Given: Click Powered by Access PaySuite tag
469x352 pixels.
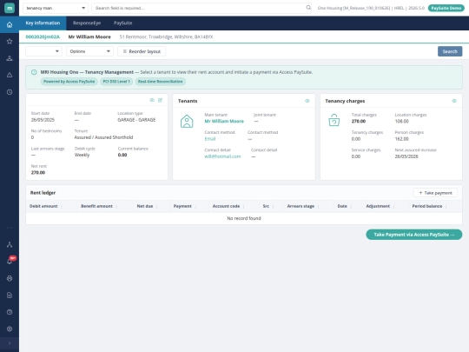Looking at the screenshot, I should click(x=69, y=82).
